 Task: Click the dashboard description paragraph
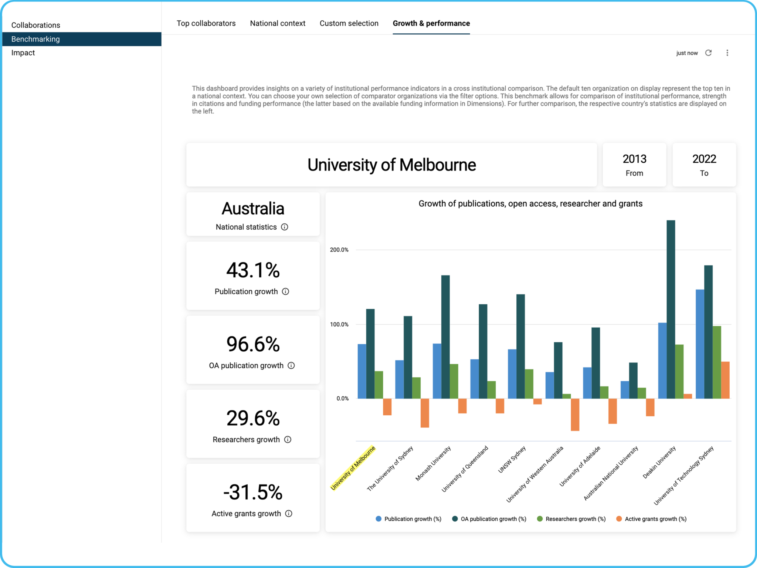[461, 100]
